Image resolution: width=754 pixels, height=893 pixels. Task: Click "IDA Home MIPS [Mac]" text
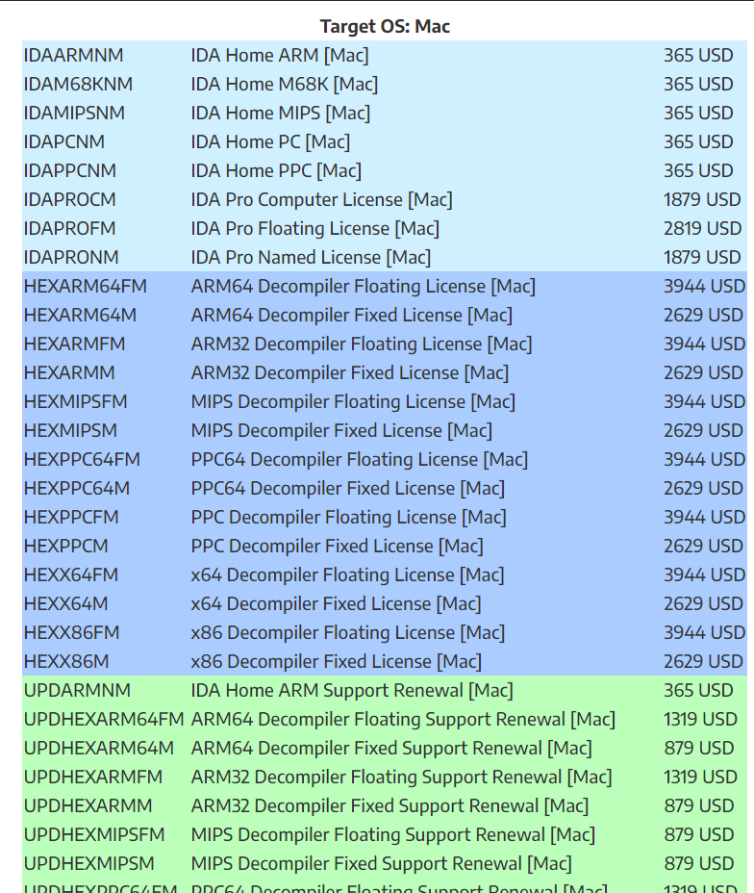(x=281, y=113)
